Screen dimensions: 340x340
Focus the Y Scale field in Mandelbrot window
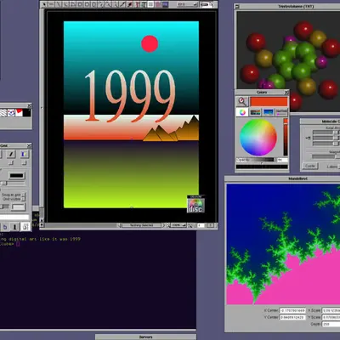click(x=331, y=317)
